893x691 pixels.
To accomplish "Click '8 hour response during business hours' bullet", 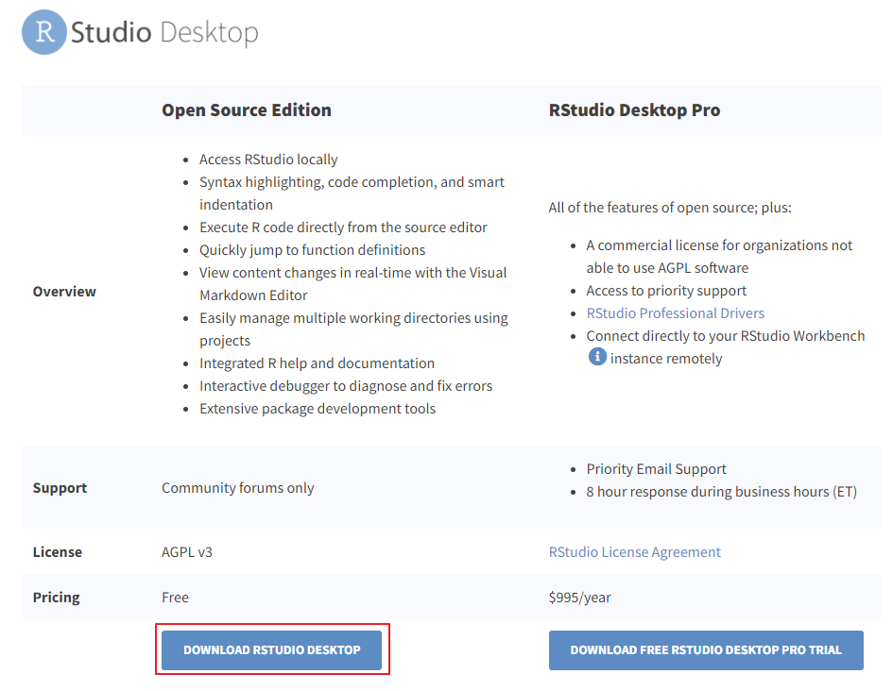I will point(722,492).
